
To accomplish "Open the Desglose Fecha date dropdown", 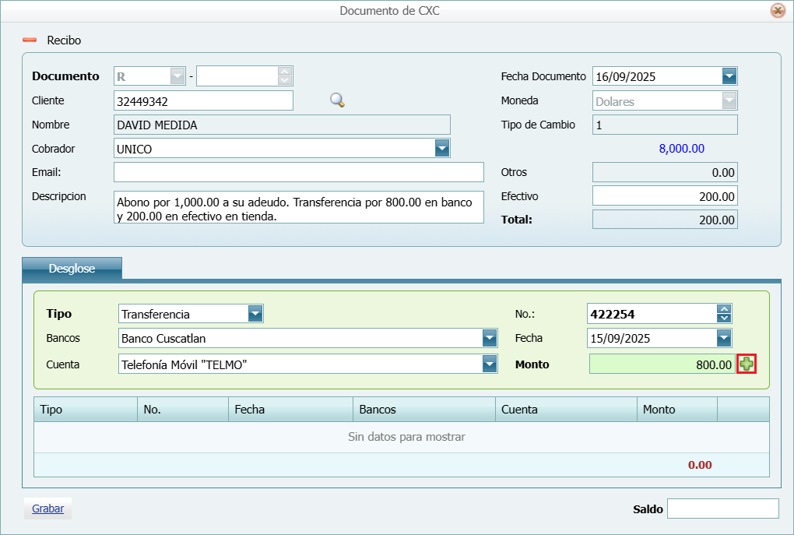I will pyautogui.click(x=724, y=338).
